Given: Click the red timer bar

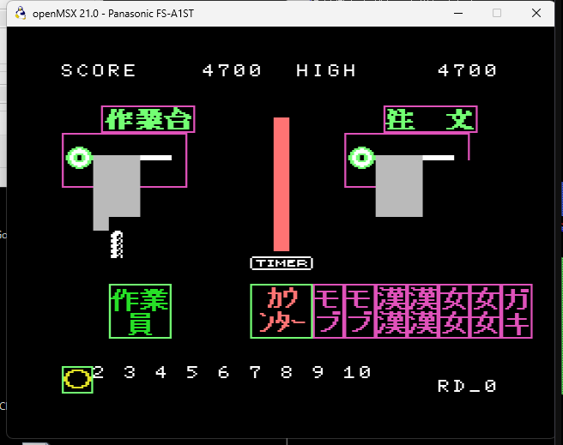Looking at the screenshot, I should click(x=281, y=183).
